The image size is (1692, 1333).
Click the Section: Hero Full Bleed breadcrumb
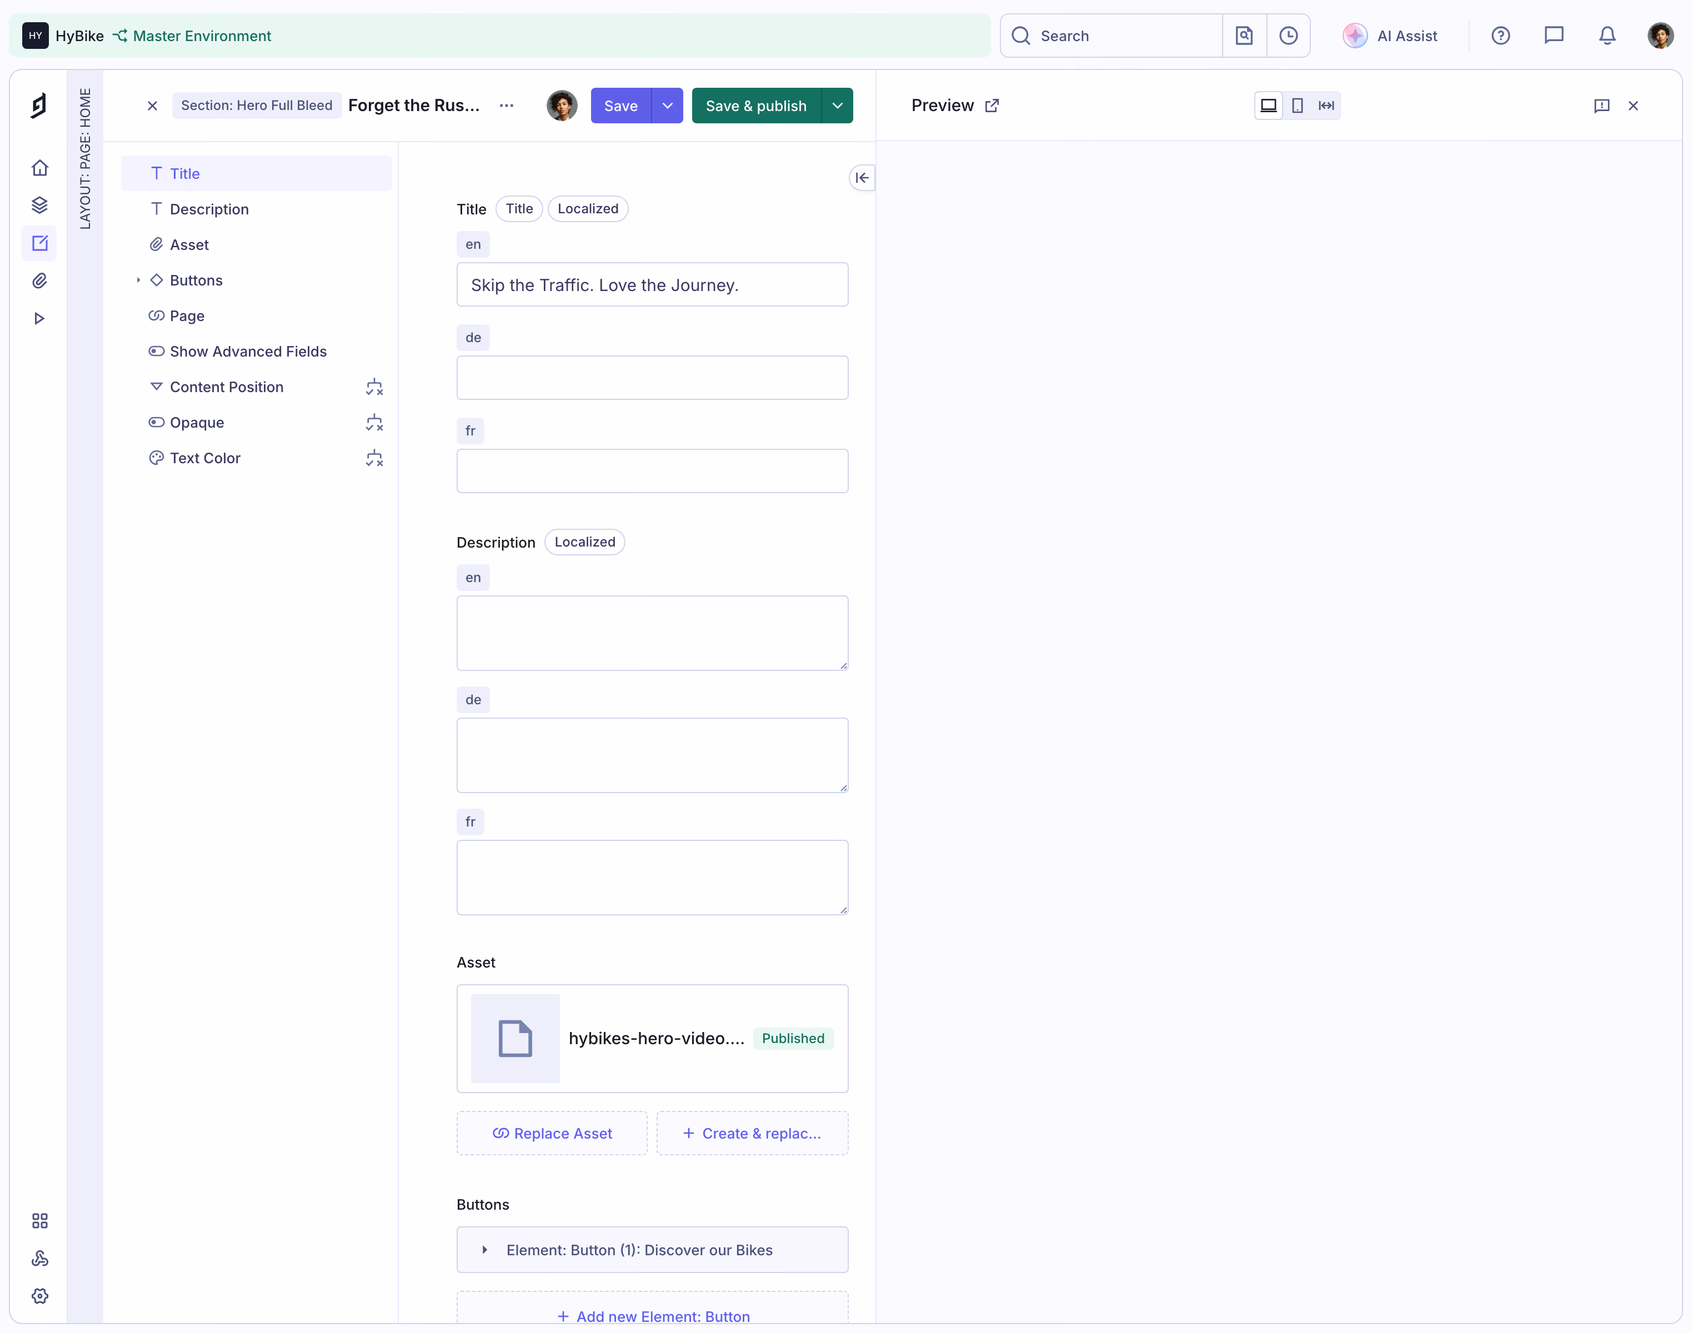[257, 106]
